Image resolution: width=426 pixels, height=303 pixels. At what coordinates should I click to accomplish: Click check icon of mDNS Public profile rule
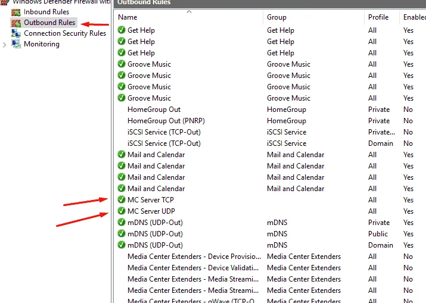point(122,233)
